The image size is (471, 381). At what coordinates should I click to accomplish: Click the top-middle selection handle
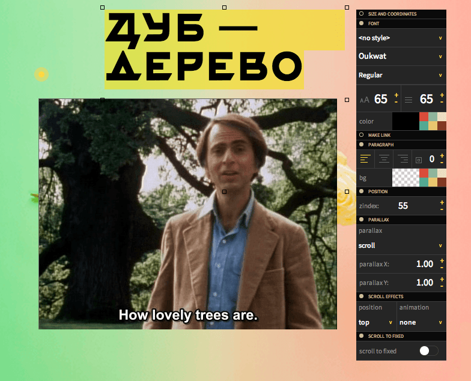pos(225,7)
